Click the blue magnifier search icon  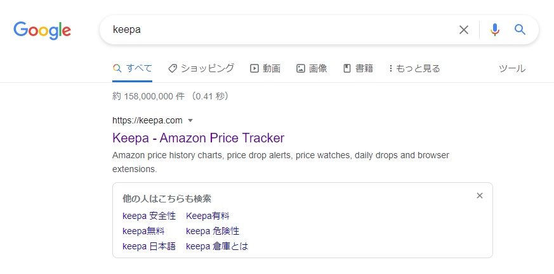click(520, 30)
